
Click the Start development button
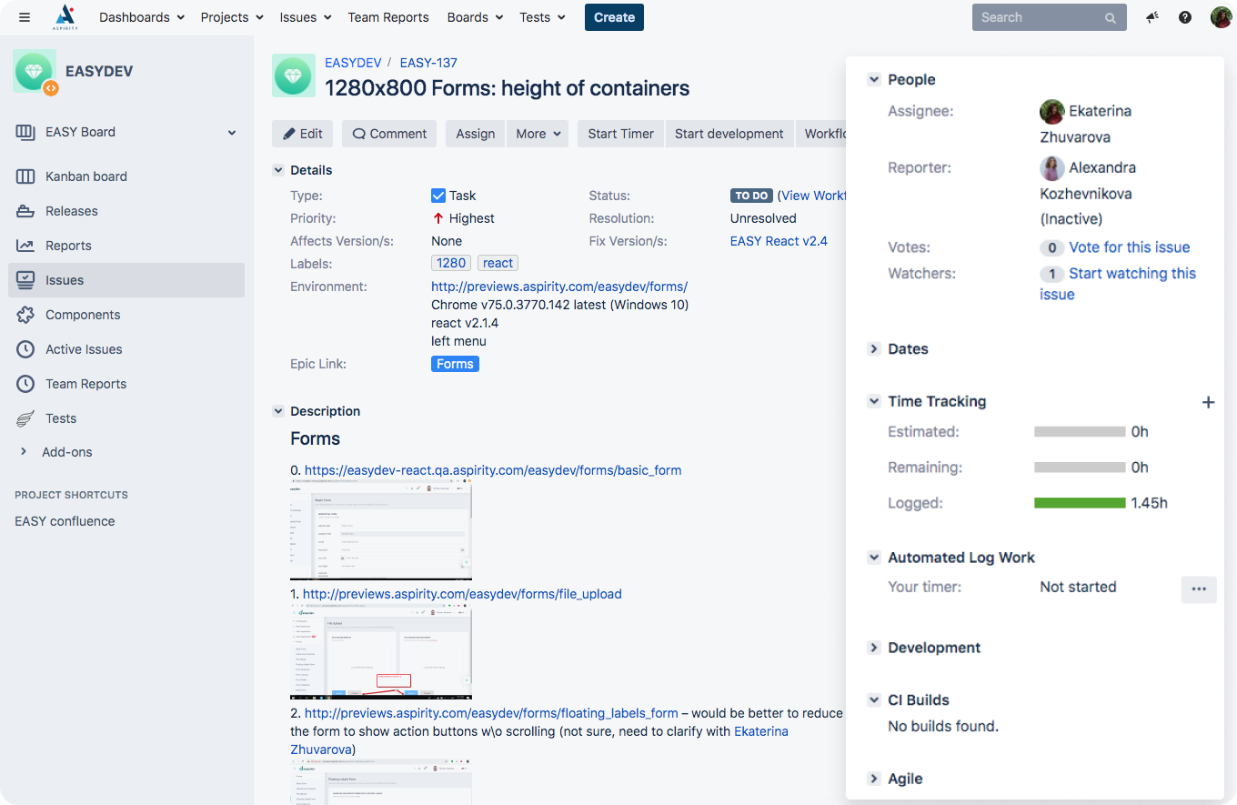729,134
